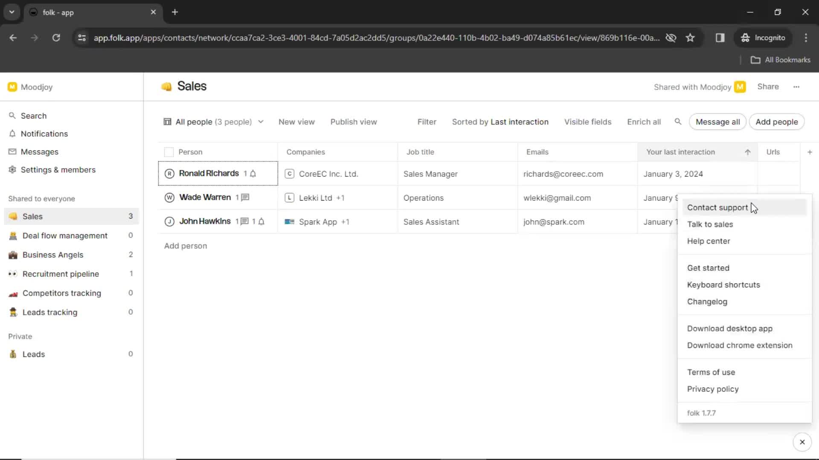Viewport: 819px width, 460px height.
Task: Click the Share button
Action: point(768,86)
